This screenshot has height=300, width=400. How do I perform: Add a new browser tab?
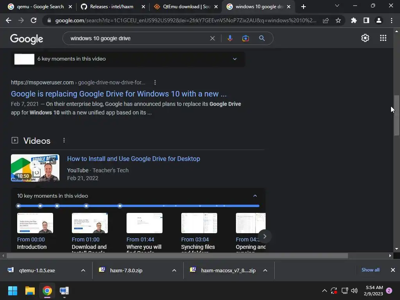303,7
